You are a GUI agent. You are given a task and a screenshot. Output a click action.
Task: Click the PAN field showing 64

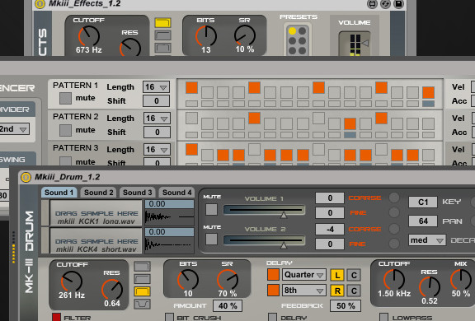tap(423, 221)
